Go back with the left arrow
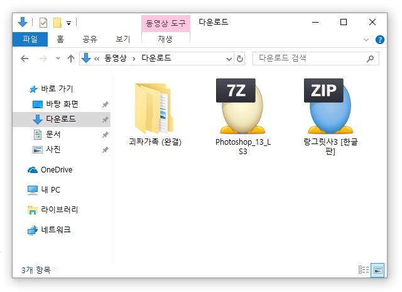The height and width of the screenshot is (292, 402). click(x=24, y=59)
